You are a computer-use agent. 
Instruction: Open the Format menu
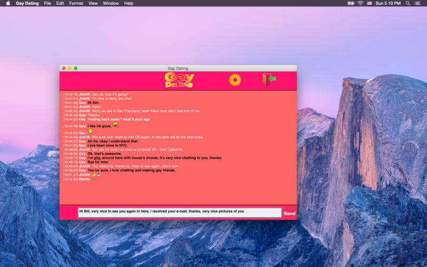pos(76,3)
